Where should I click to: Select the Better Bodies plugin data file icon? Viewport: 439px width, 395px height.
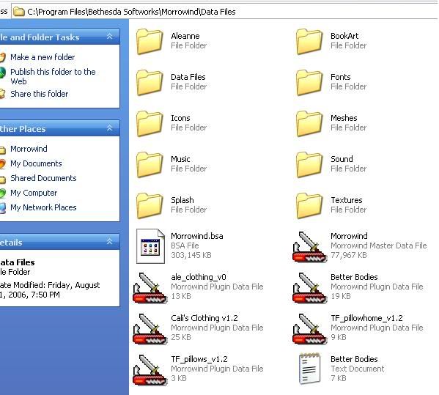pos(309,288)
